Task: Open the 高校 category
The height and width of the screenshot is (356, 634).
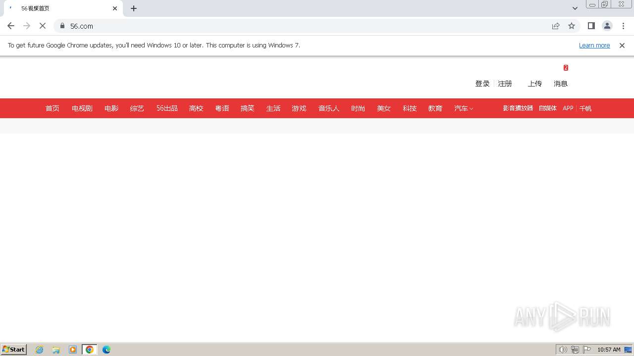Action: tap(196, 108)
